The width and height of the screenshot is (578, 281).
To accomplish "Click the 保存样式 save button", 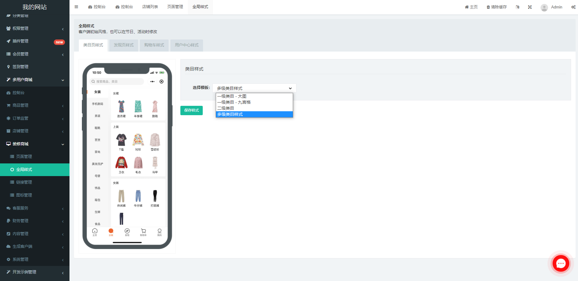I will [191, 110].
